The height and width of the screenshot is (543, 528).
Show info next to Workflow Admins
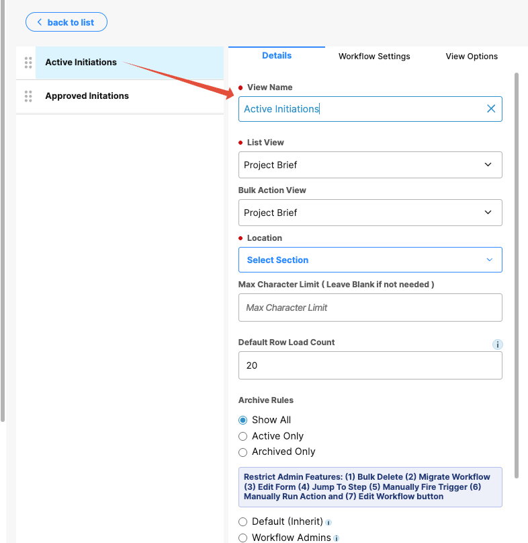[x=336, y=538]
